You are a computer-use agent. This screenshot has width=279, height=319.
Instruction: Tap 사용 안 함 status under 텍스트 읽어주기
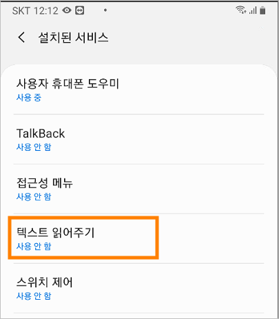click(x=34, y=247)
